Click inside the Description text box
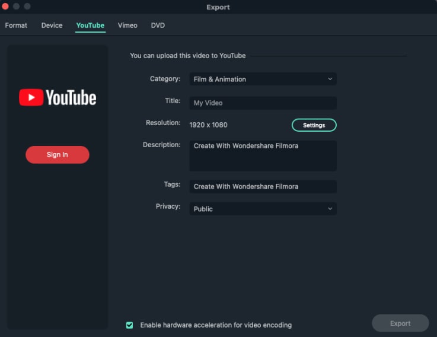Viewport: 437px width, 337px height. [x=263, y=155]
